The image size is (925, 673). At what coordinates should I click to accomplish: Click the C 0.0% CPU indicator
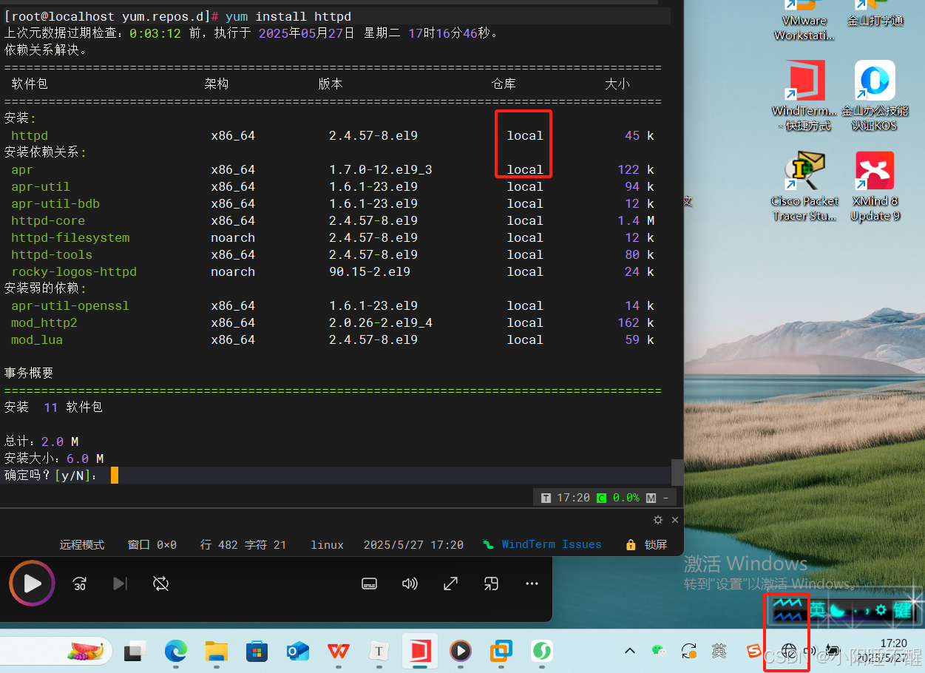coord(618,498)
